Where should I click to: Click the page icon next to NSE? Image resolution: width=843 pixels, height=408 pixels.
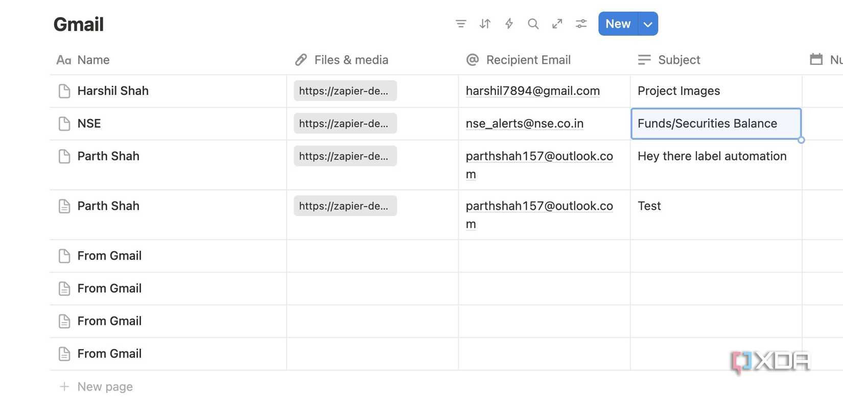tap(63, 123)
